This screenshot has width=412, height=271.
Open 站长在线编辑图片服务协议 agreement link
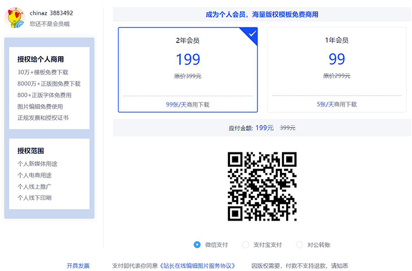(197, 266)
